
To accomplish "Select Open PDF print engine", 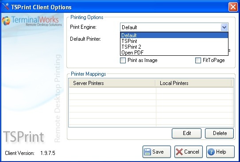I will click(x=174, y=53).
